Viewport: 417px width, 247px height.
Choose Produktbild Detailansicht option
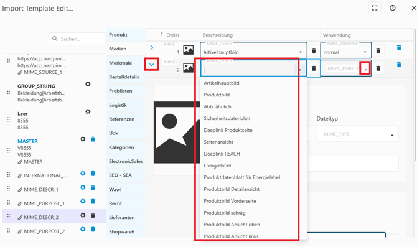(253, 189)
